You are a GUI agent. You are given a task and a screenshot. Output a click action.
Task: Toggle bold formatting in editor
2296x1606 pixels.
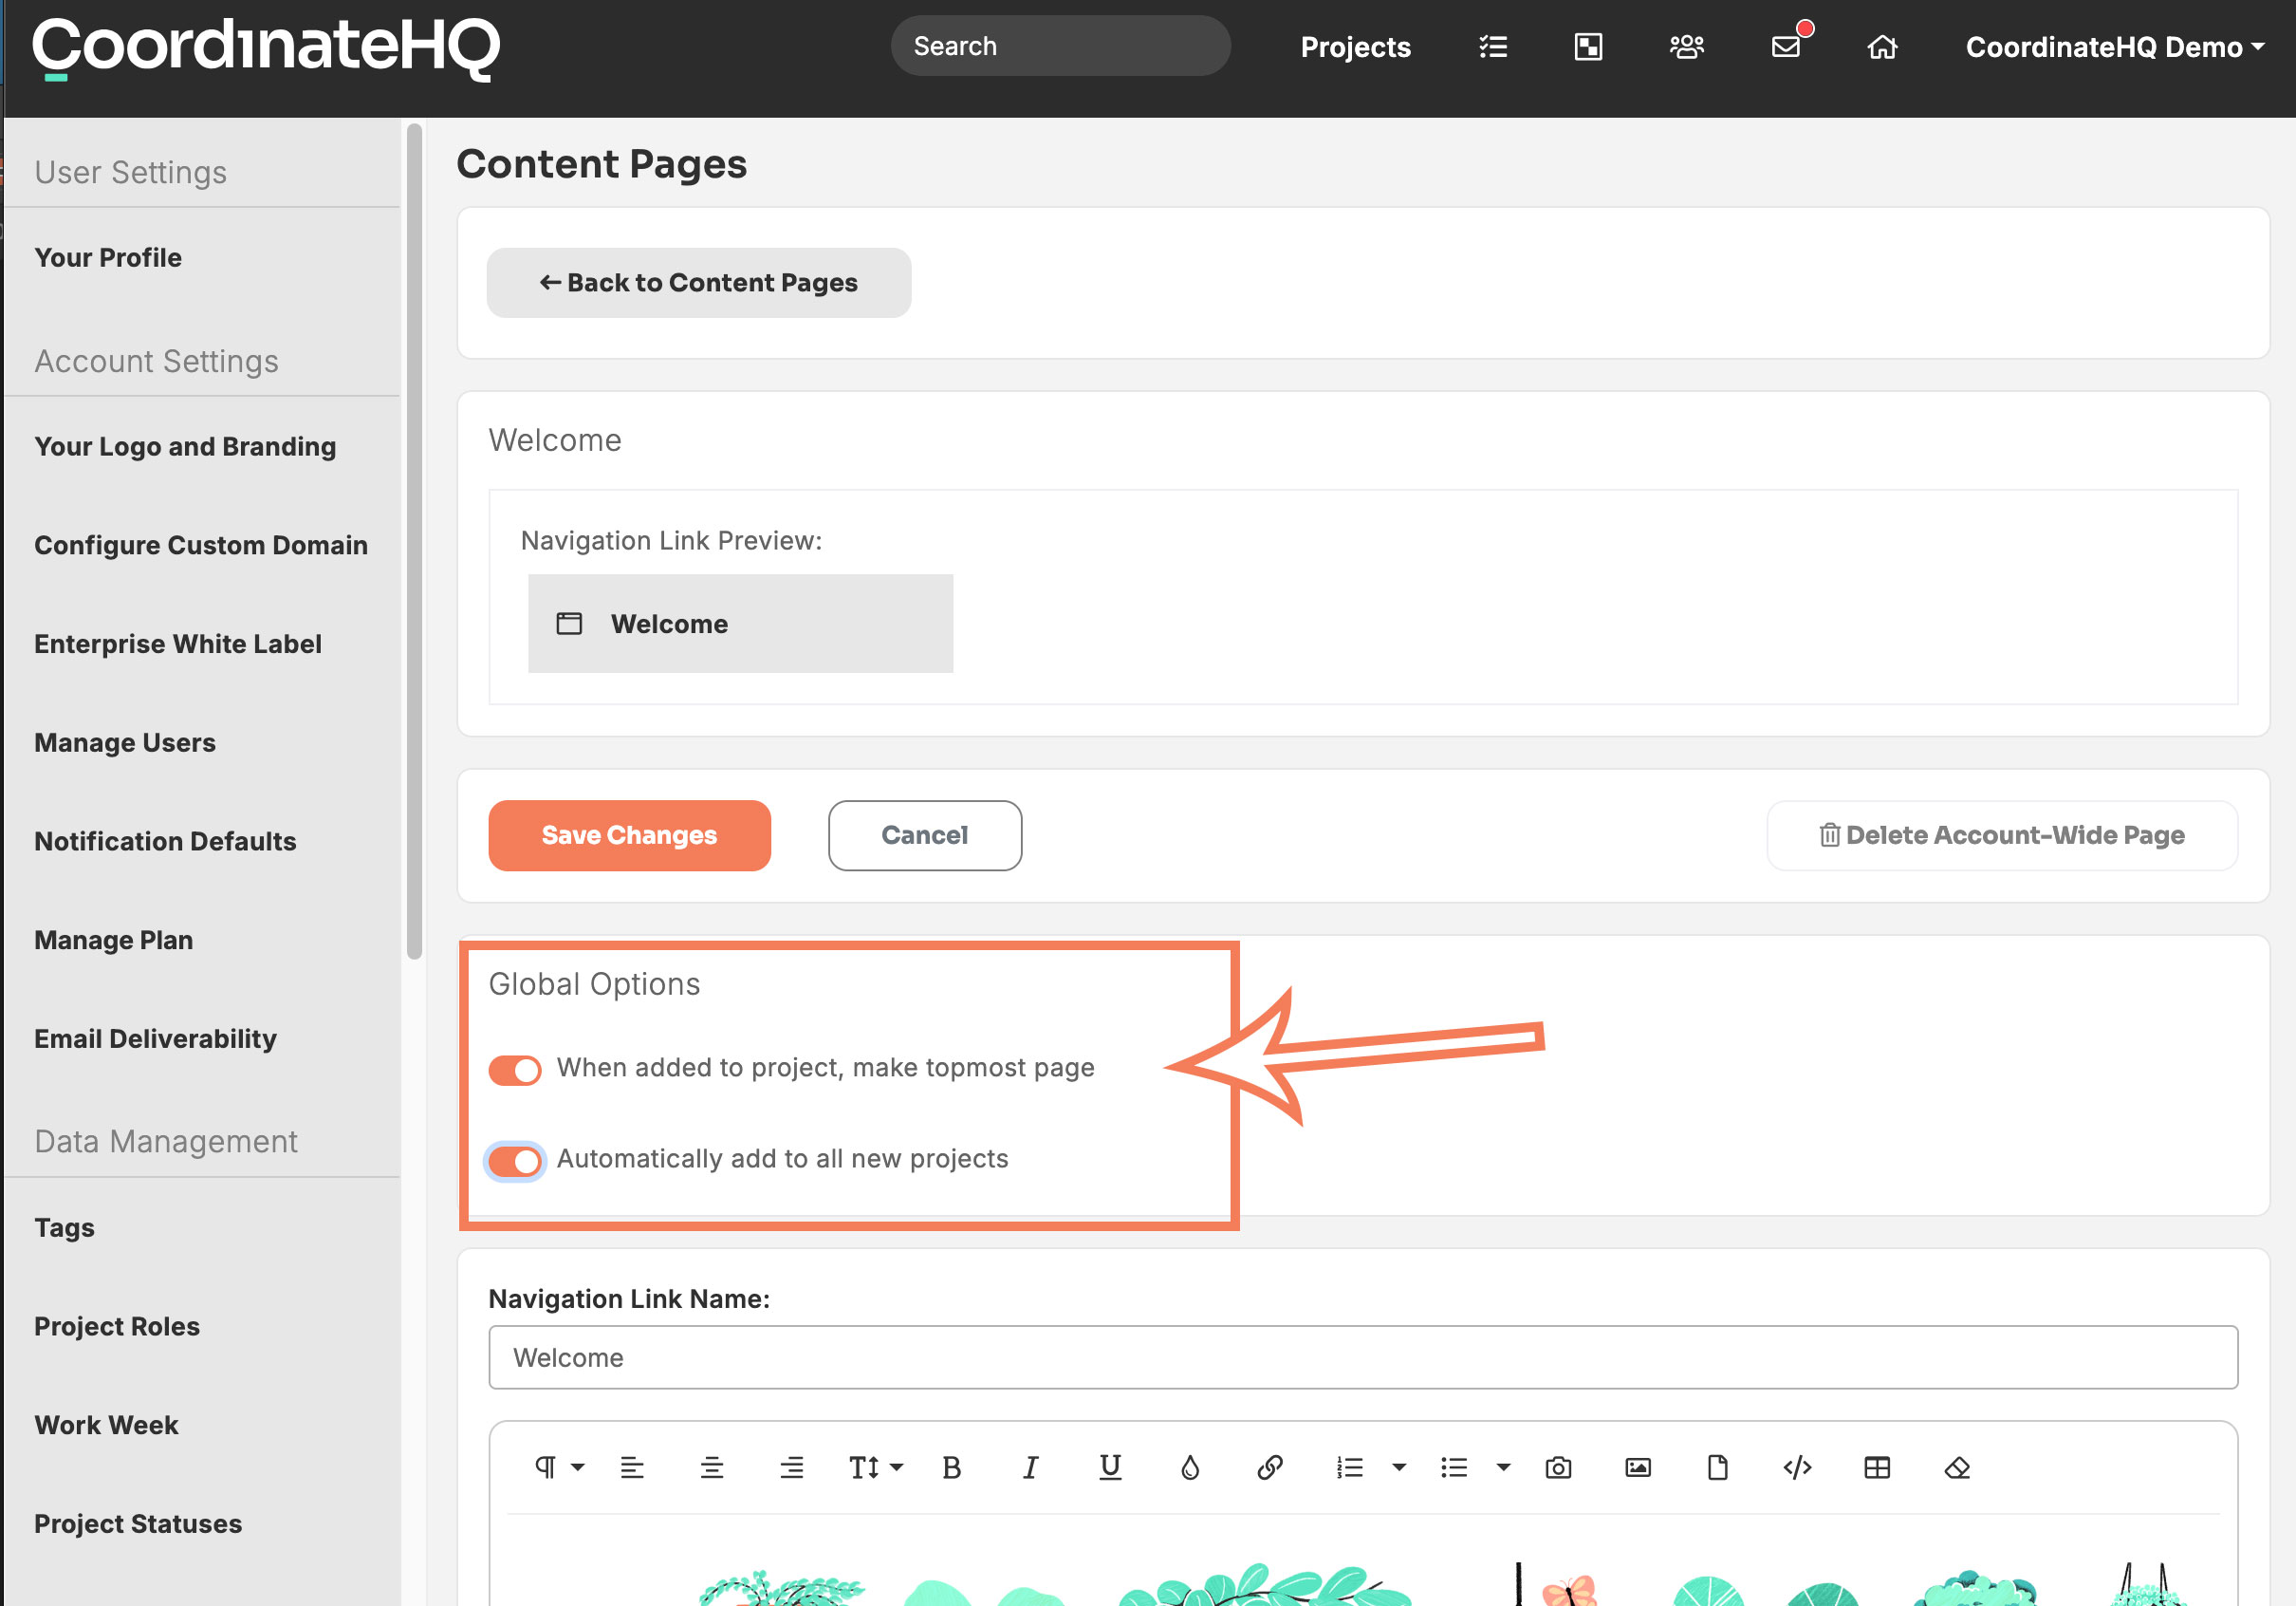point(951,1466)
